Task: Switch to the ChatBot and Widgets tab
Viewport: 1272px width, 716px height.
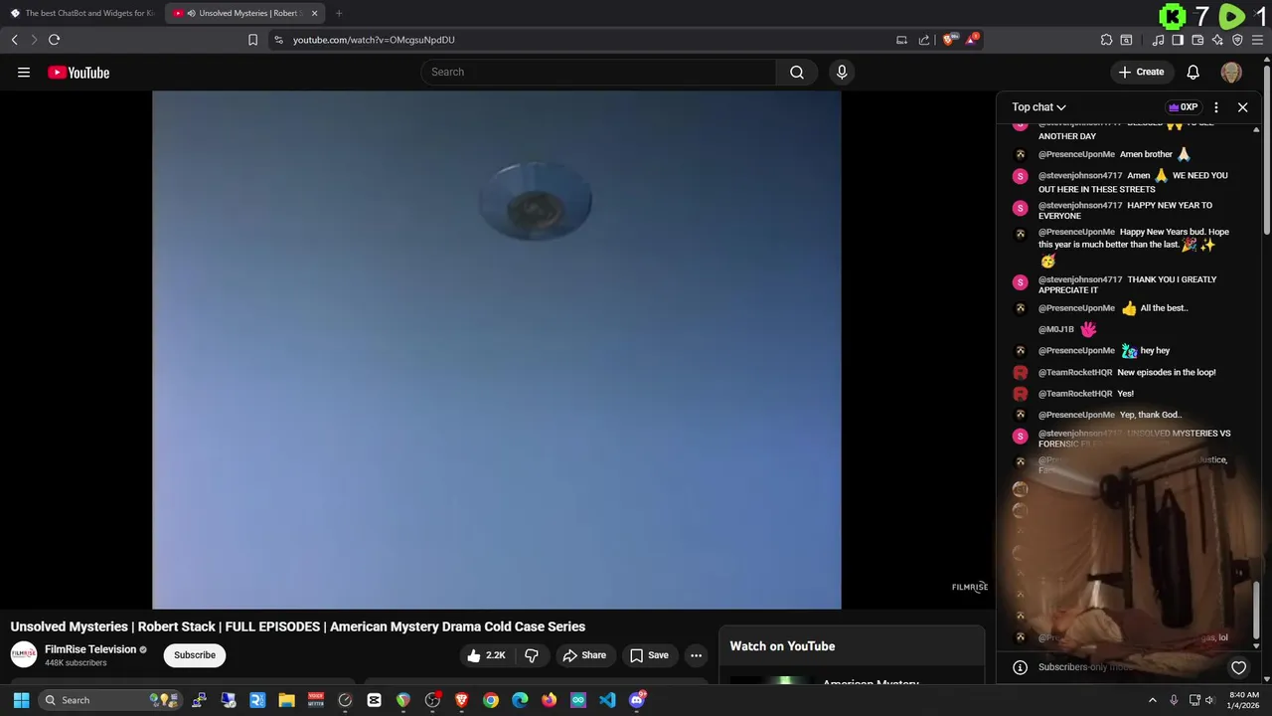Action: pos(81,13)
